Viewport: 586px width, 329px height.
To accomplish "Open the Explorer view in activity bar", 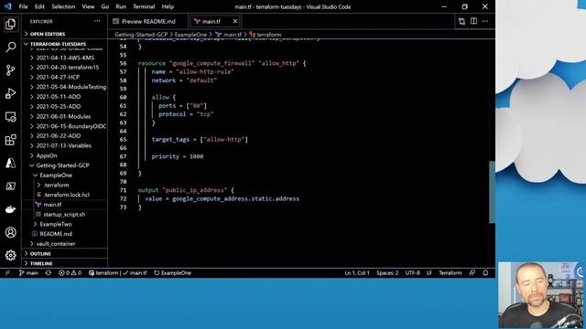I will 10,24.
